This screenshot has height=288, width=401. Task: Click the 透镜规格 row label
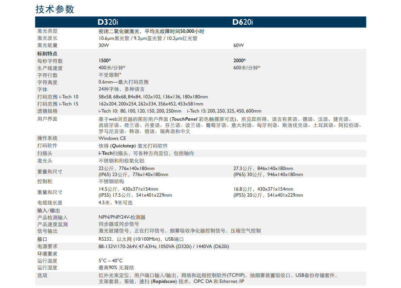pos(47,111)
